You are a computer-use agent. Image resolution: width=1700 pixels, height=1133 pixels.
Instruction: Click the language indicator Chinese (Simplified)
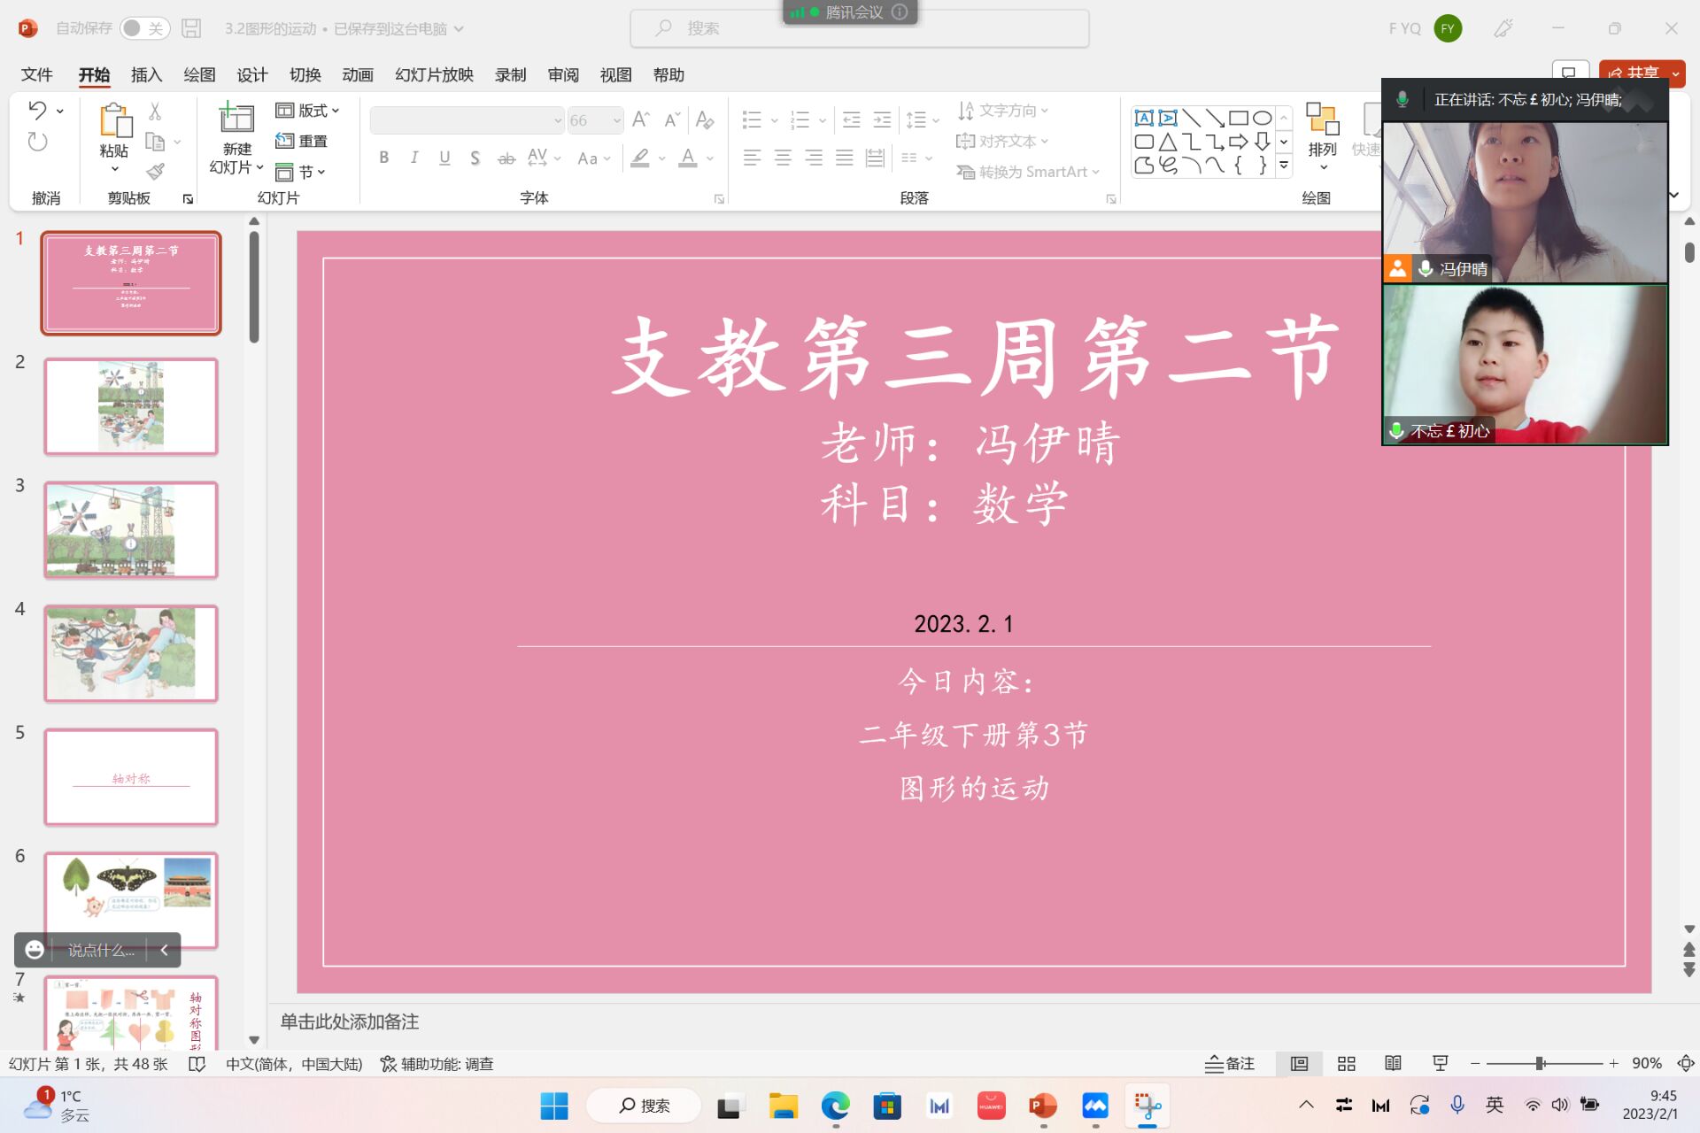pos(294,1064)
